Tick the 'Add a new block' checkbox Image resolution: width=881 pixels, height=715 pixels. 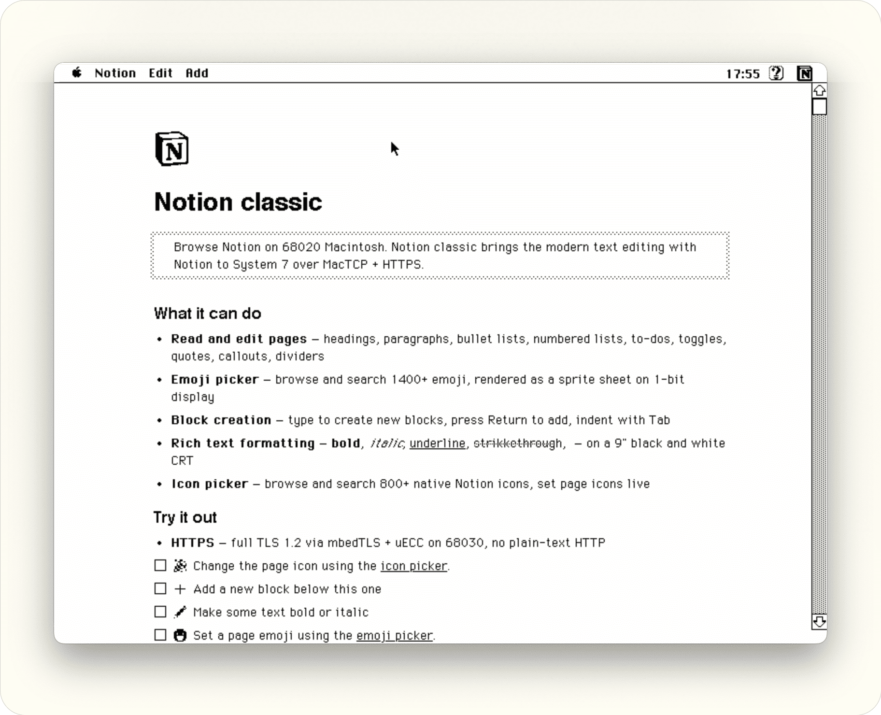click(x=160, y=589)
